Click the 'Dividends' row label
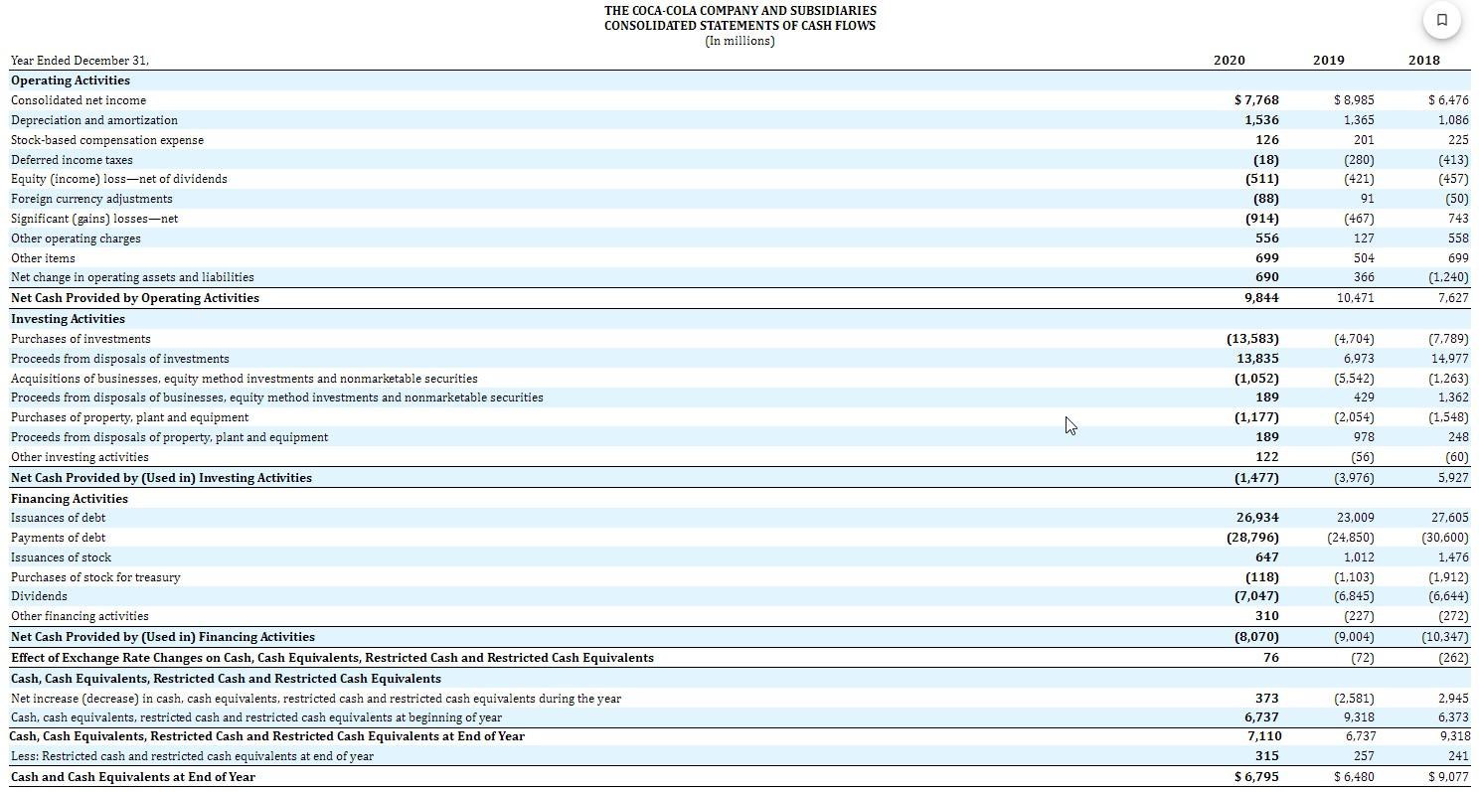Image resolution: width=1479 pixels, height=792 pixels. tap(40, 596)
